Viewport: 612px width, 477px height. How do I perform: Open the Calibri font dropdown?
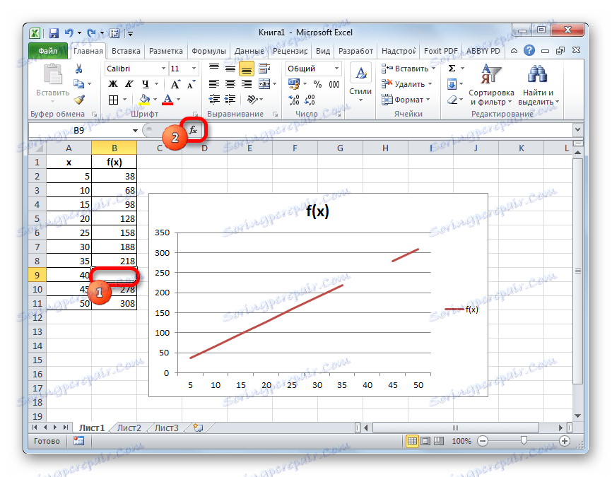tap(163, 68)
